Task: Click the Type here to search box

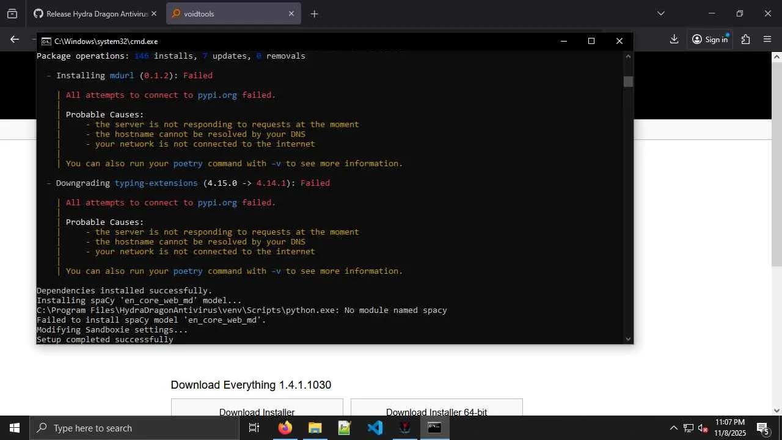Action: 134,428
